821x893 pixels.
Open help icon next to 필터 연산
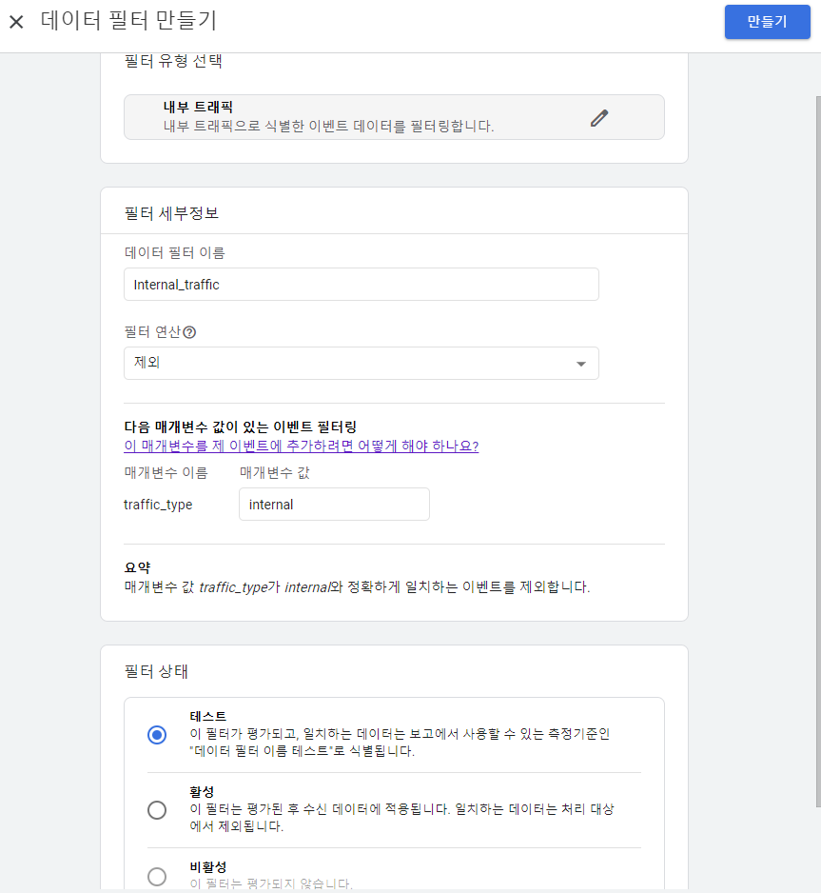pyautogui.click(x=189, y=332)
